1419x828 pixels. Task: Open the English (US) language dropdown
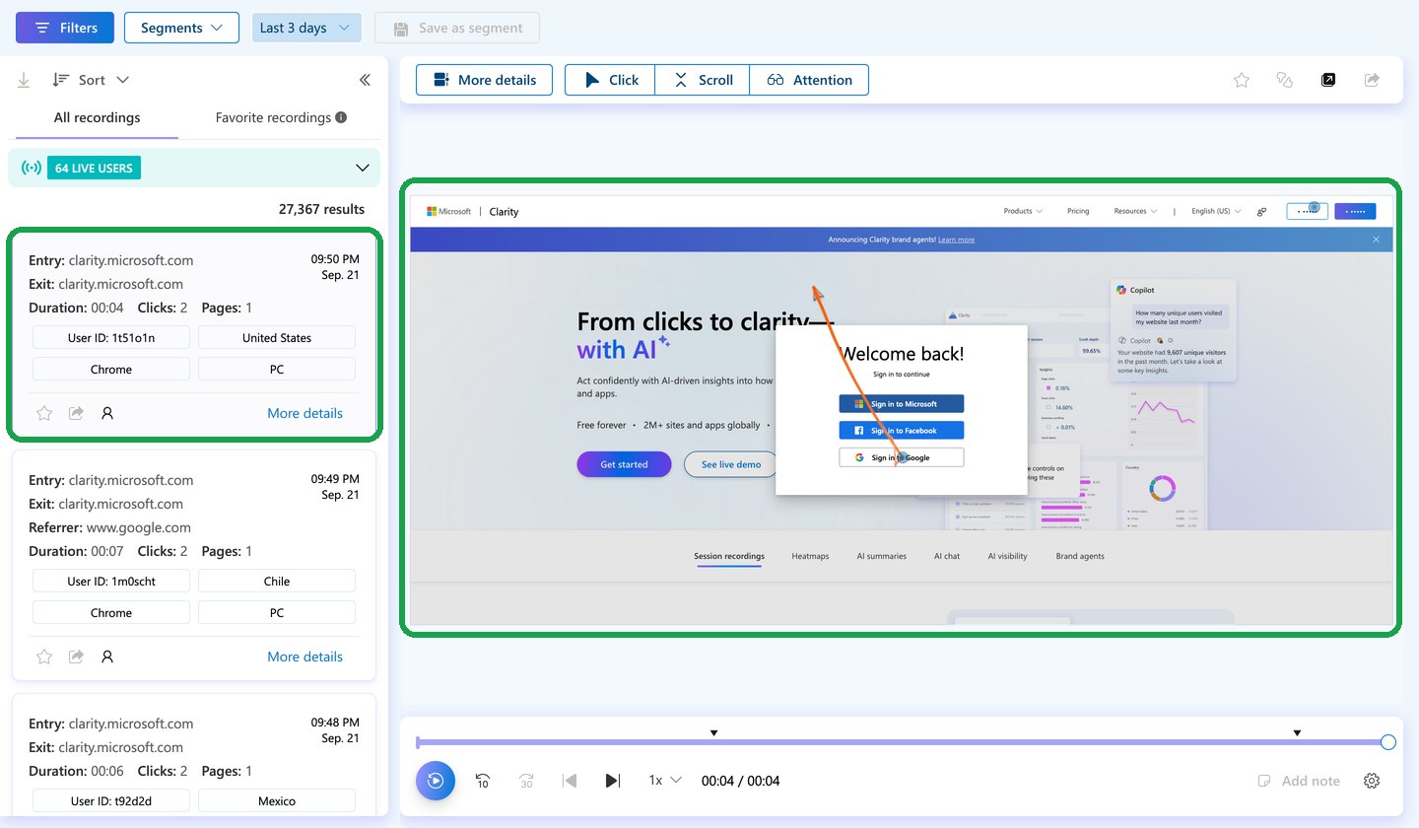click(x=1216, y=211)
